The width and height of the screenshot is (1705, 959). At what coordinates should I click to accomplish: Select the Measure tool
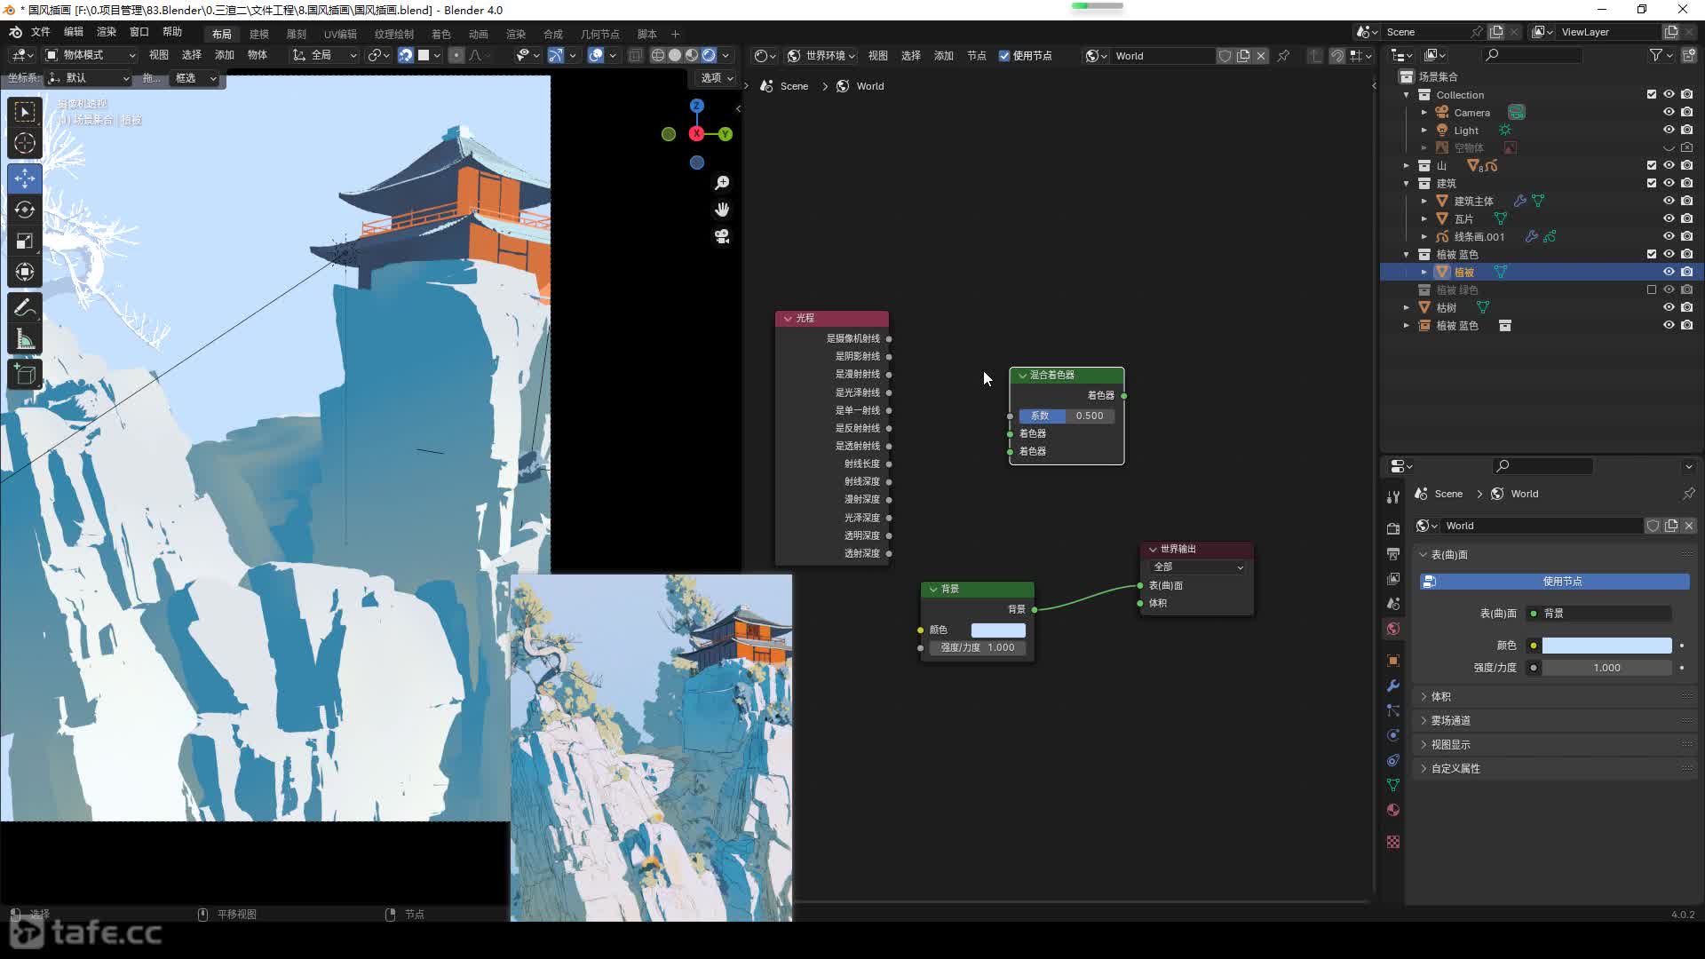25,338
